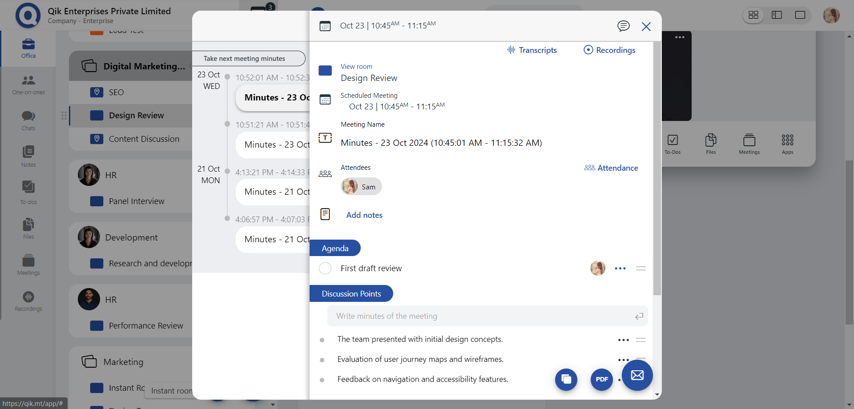
Task: Select the Discussion Points label
Action: pyautogui.click(x=351, y=294)
